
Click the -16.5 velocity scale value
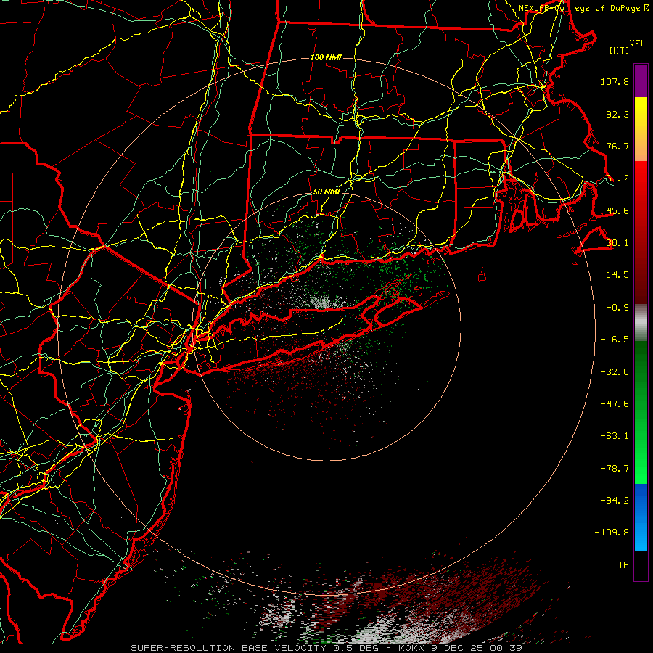tap(615, 340)
